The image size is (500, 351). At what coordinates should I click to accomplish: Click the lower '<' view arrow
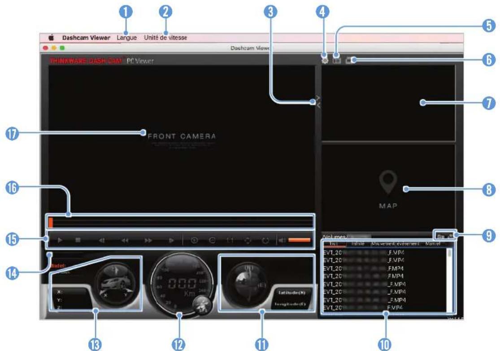pos(318,105)
